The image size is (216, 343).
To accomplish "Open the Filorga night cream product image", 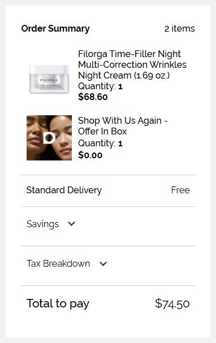I will [49, 80].
